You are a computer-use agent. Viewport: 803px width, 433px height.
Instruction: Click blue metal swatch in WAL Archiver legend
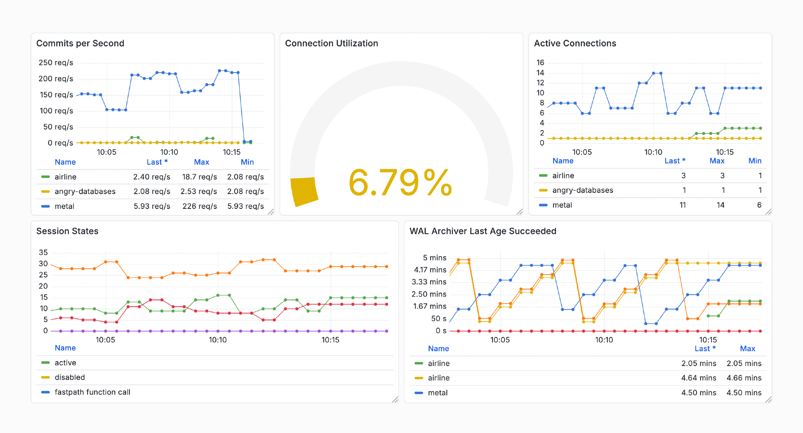click(419, 393)
